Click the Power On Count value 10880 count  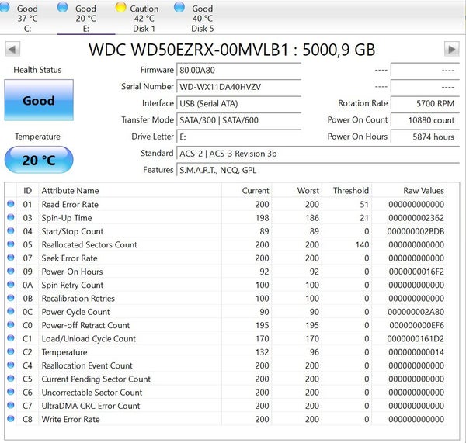426,120
